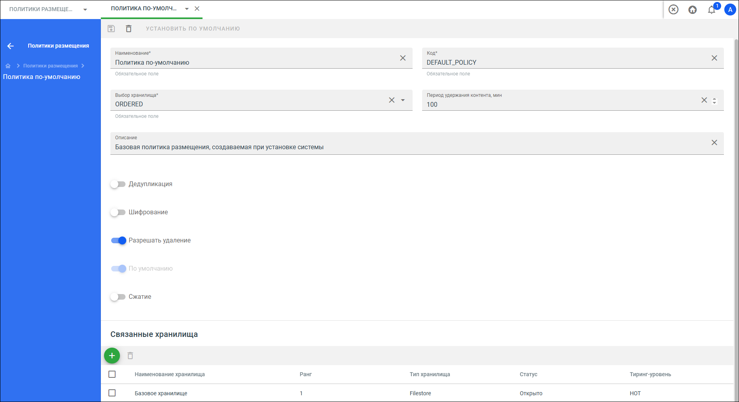Screen dimensions: 739x402
Task: Click Установить по умолчанию button
Action: coord(193,29)
